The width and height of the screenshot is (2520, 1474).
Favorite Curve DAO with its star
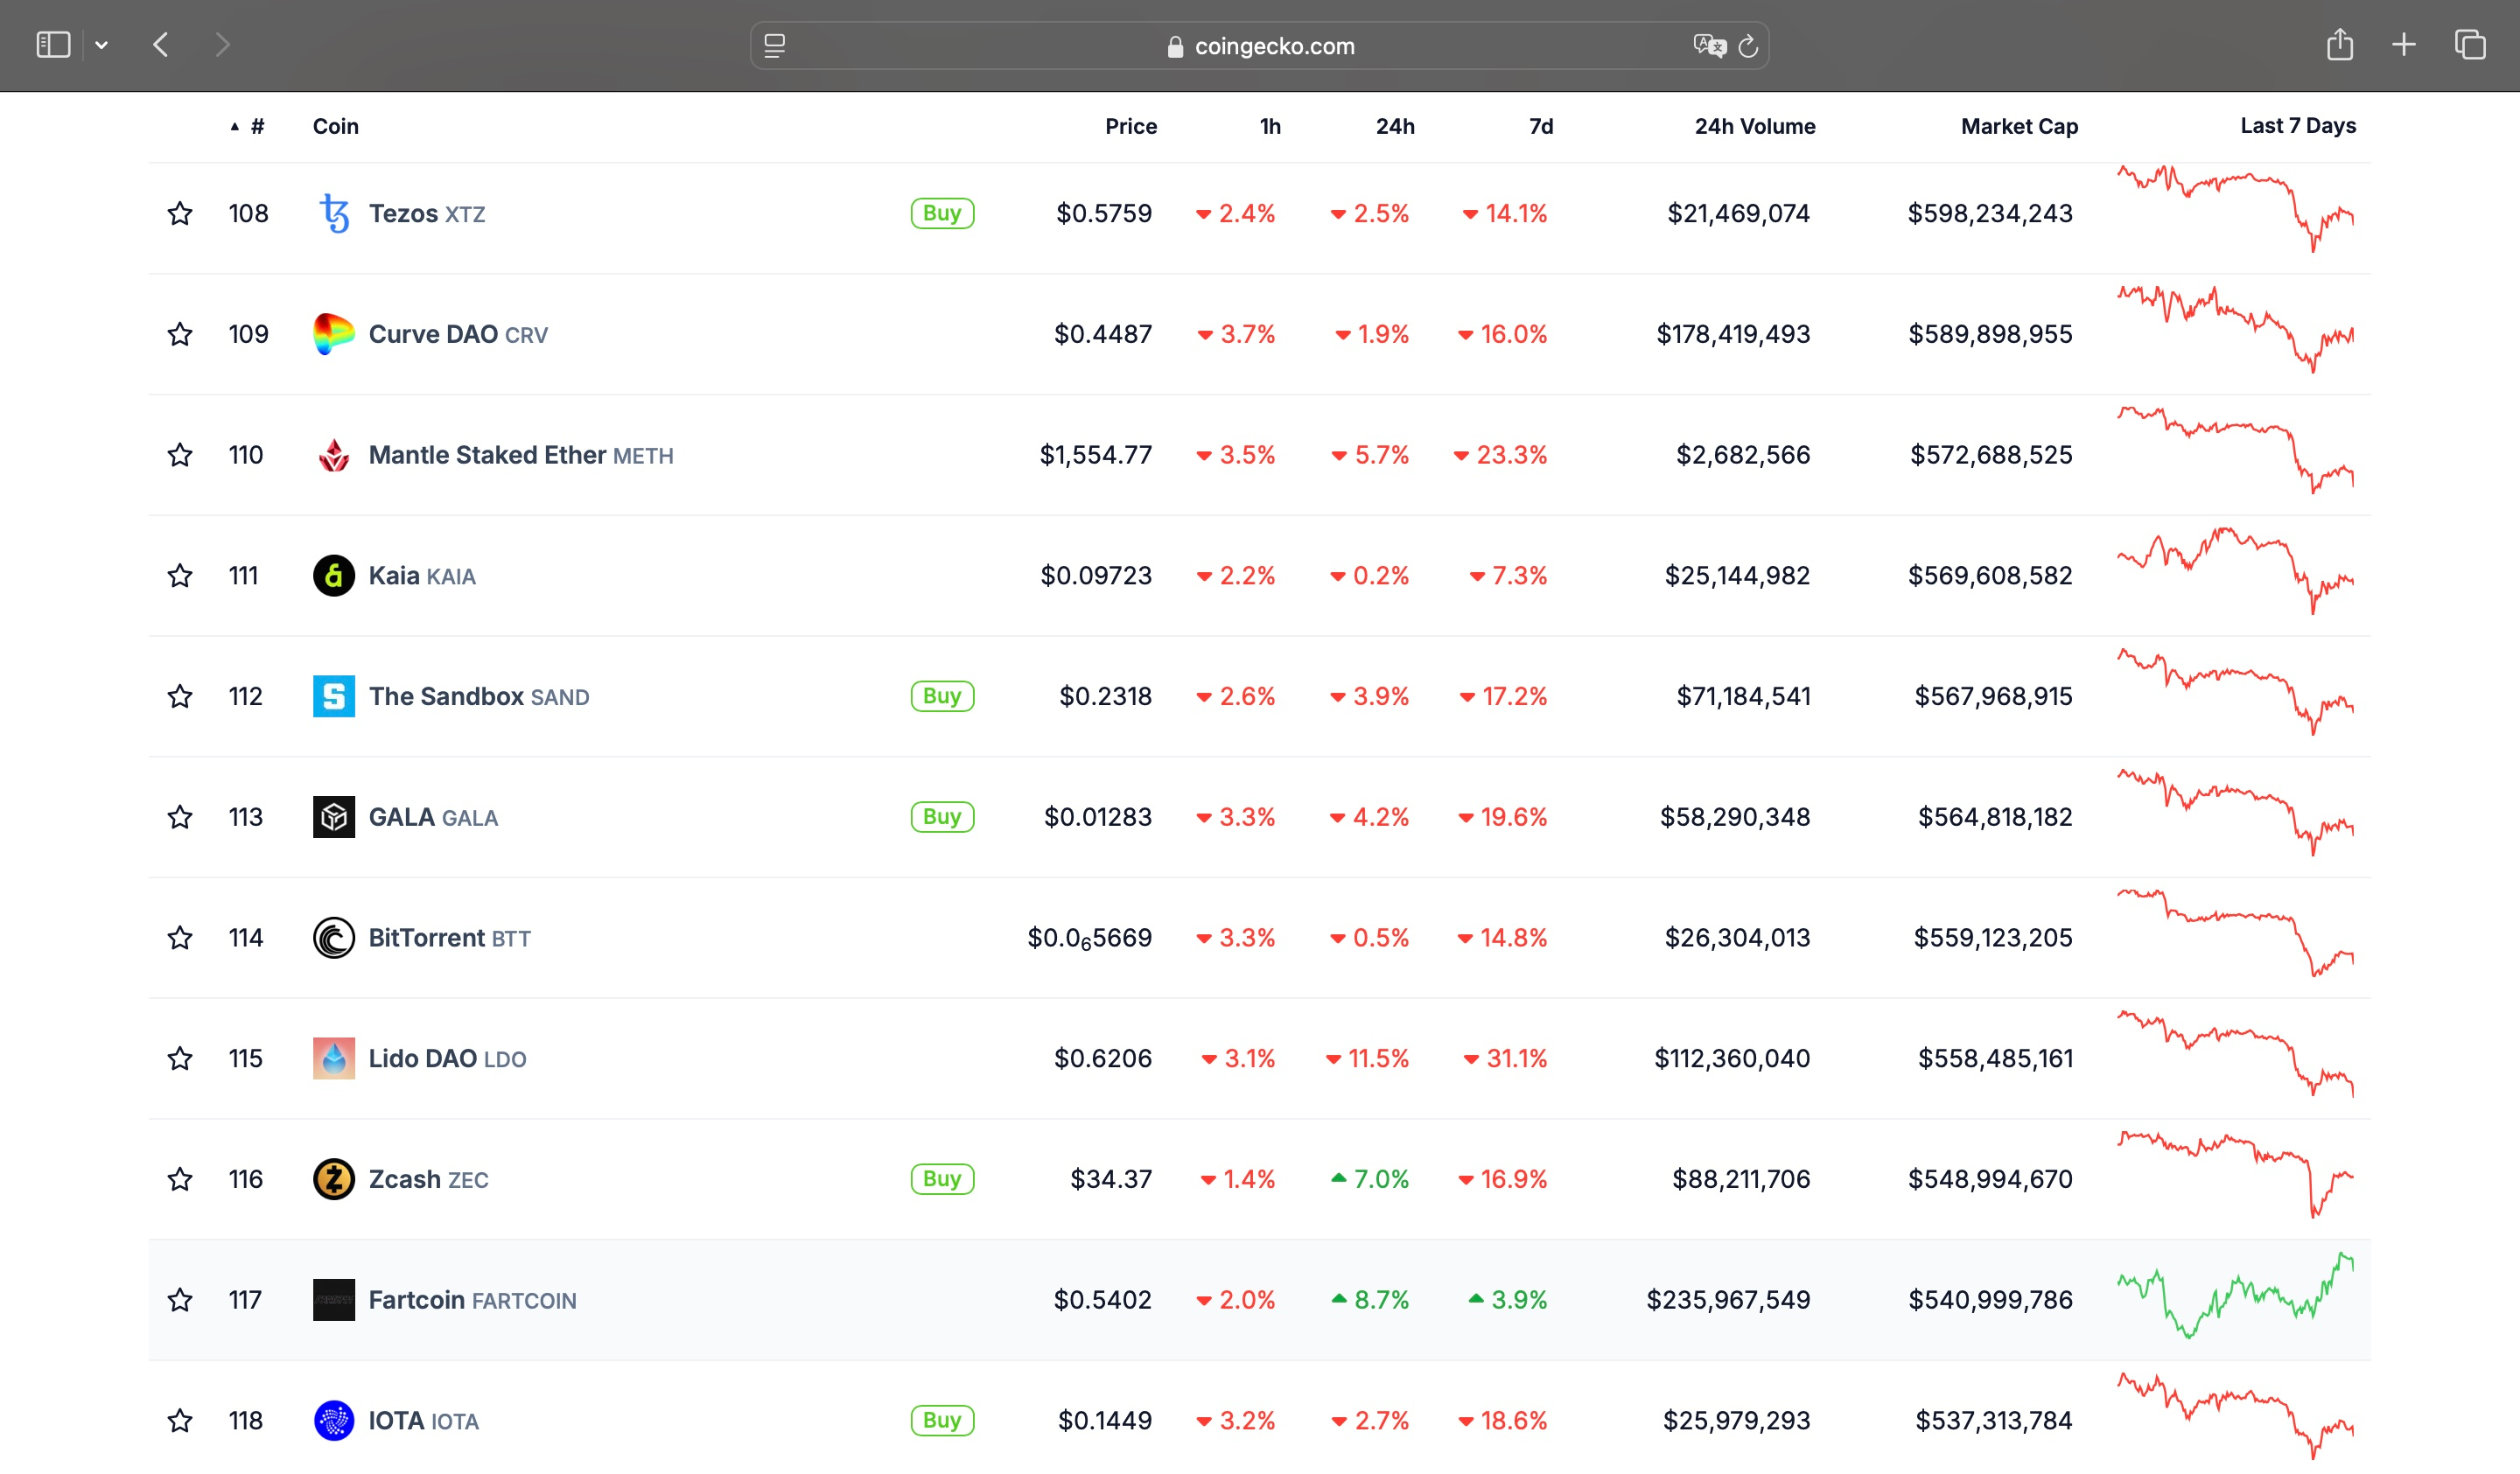tap(180, 334)
